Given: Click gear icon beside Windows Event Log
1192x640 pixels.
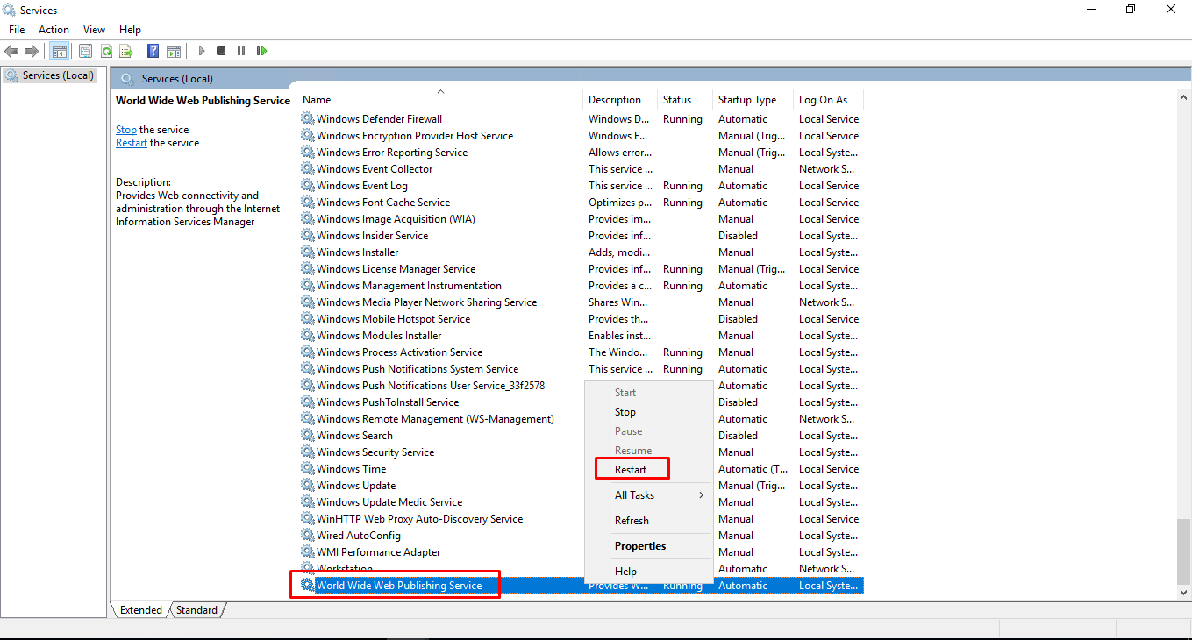Looking at the screenshot, I should tap(307, 186).
